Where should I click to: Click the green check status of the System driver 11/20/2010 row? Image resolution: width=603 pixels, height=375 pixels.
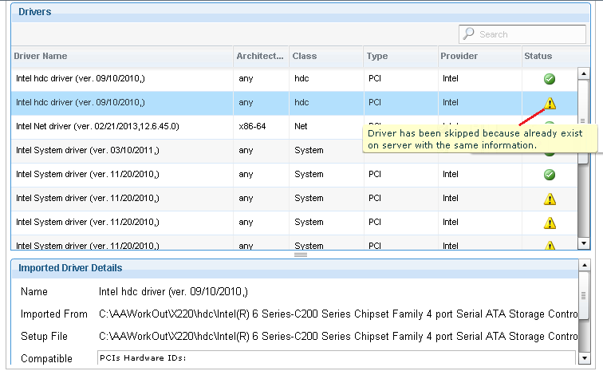coord(550,175)
